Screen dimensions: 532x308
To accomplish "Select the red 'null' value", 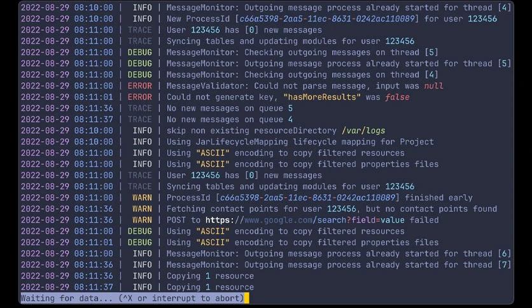I will pyautogui.click(x=433, y=86).
